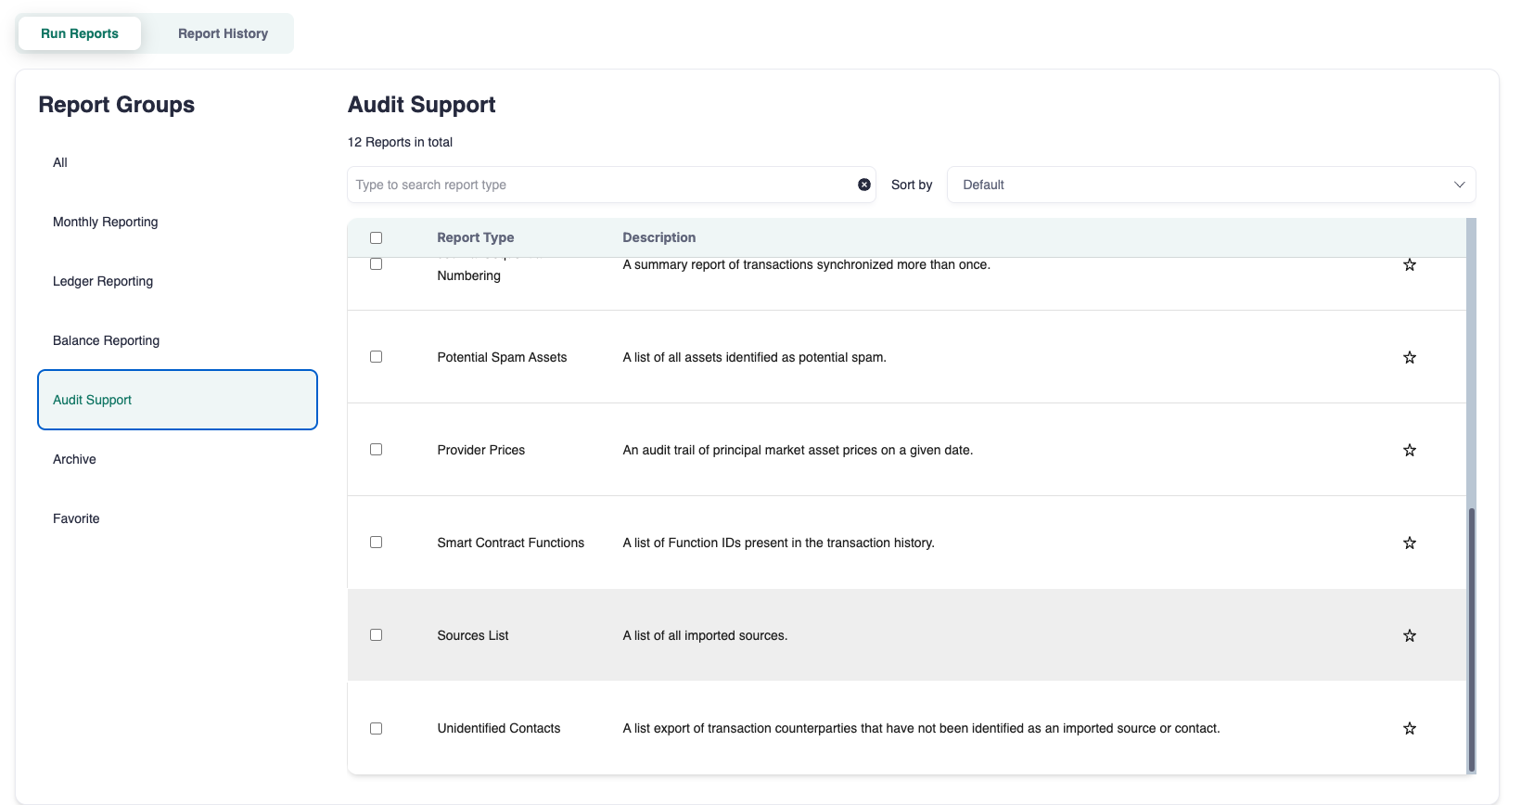Star the Numbering report row
The width and height of the screenshot is (1521, 805).
(1409, 265)
